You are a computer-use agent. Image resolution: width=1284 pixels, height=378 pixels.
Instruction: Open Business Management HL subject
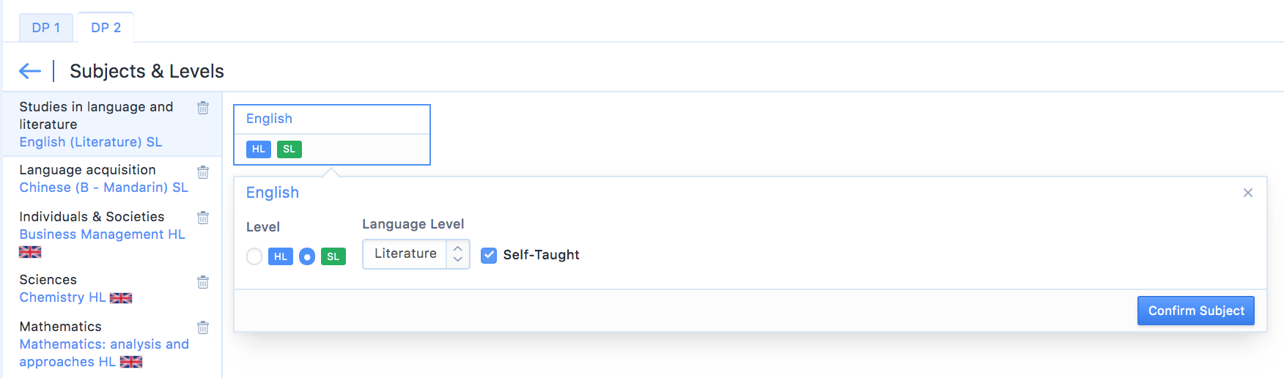click(x=102, y=234)
